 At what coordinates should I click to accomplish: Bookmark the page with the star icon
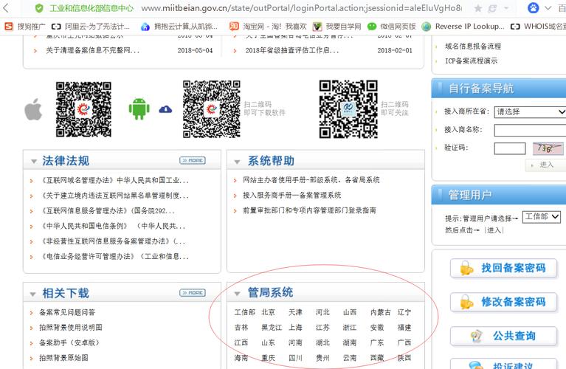(478, 8)
